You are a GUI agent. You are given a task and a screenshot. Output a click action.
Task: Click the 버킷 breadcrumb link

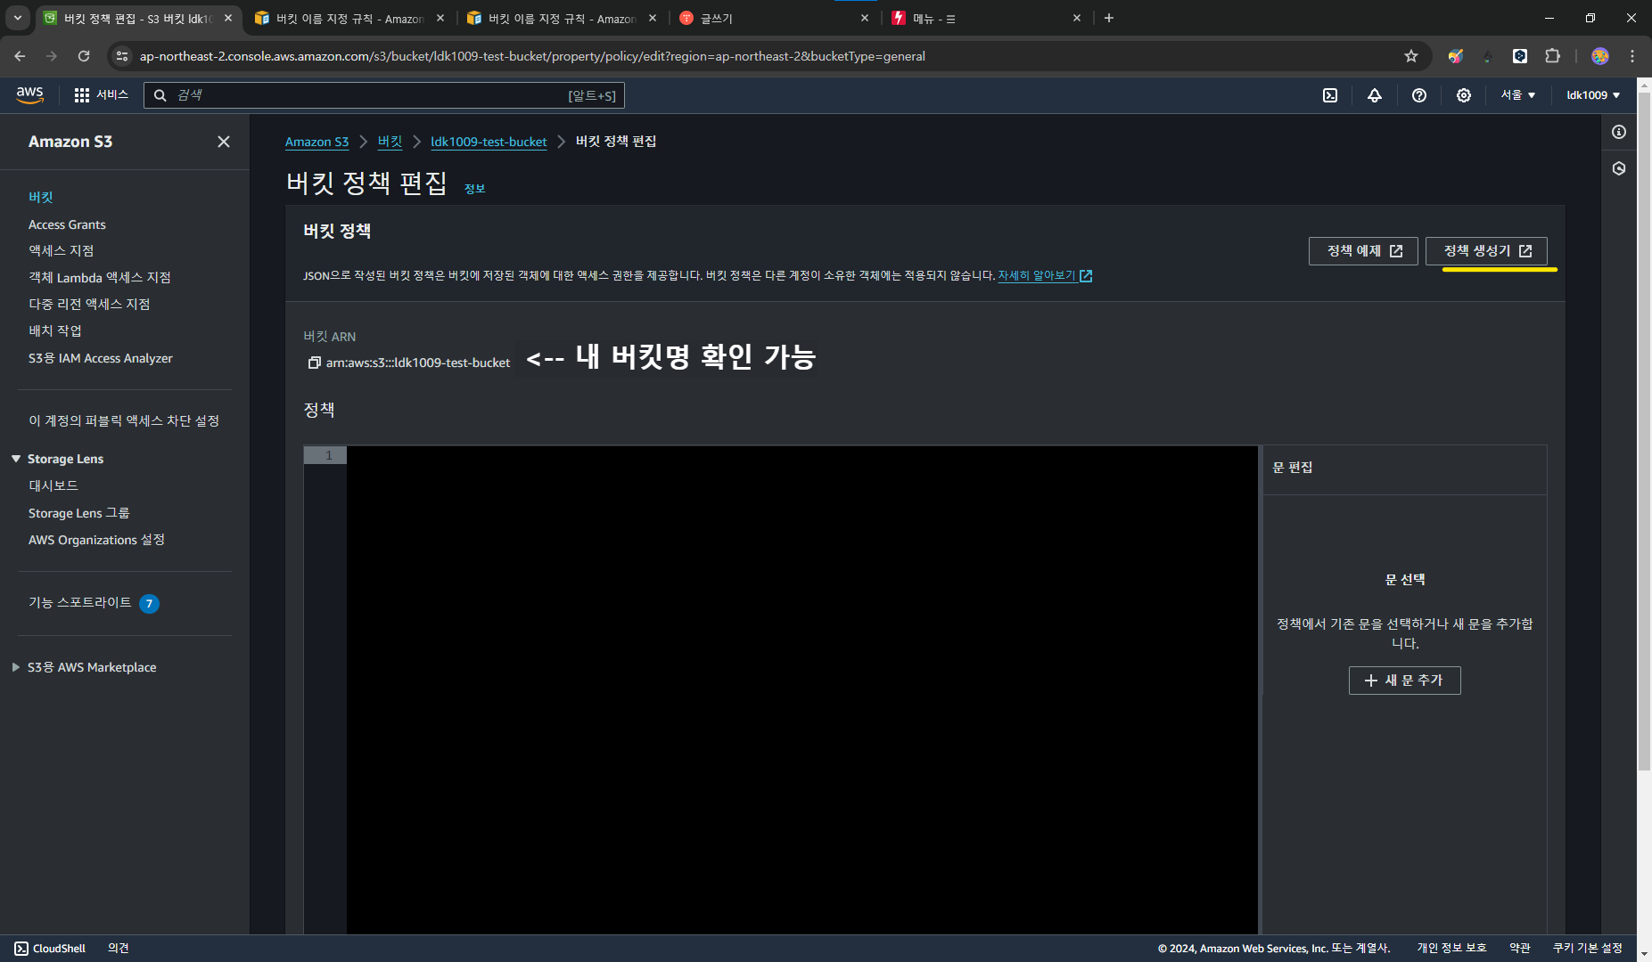click(390, 142)
